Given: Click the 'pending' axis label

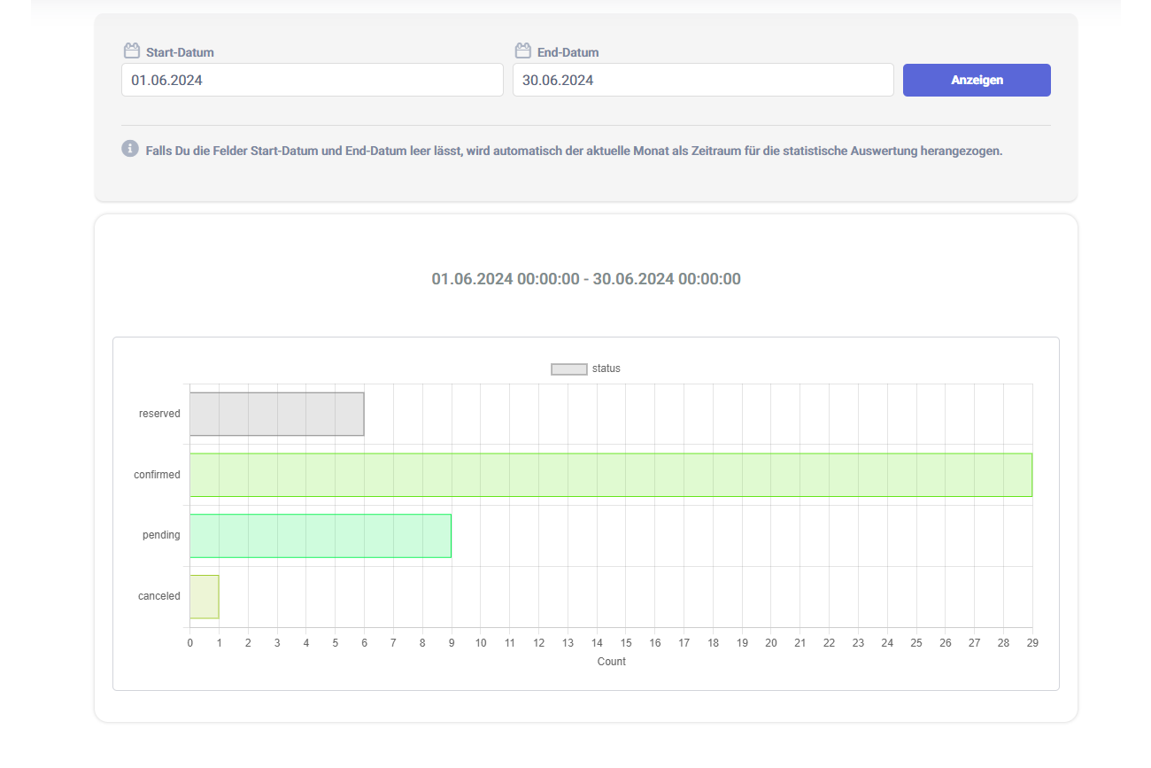Looking at the screenshot, I should (161, 535).
